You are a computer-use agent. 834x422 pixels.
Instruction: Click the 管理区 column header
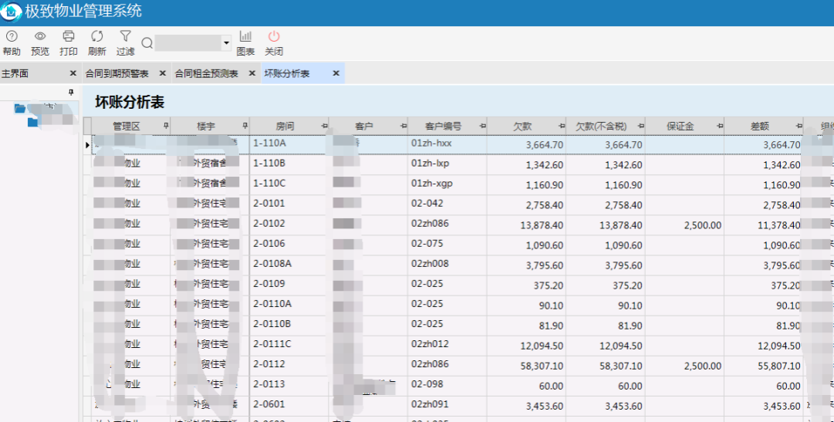(x=127, y=126)
